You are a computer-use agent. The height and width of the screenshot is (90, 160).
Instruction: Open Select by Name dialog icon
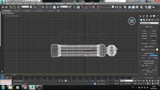point(35,7)
